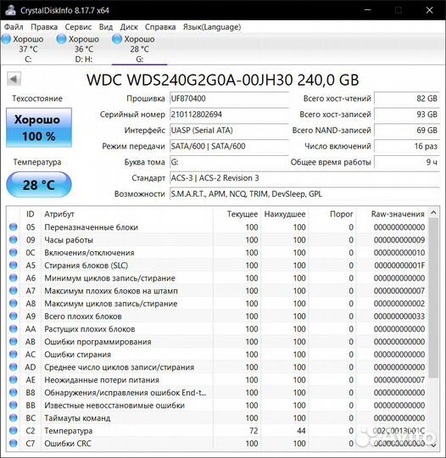Click status icon of row A6 Минимум циклов
The image size is (446, 458).
[x=14, y=278]
